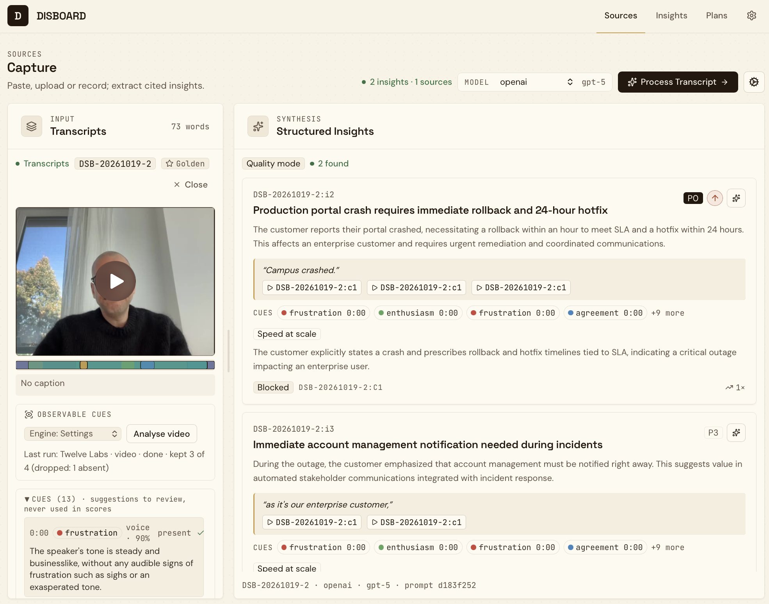Click the green check on frustration cue
Viewport: 769px width, 604px height.
point(201,533)
